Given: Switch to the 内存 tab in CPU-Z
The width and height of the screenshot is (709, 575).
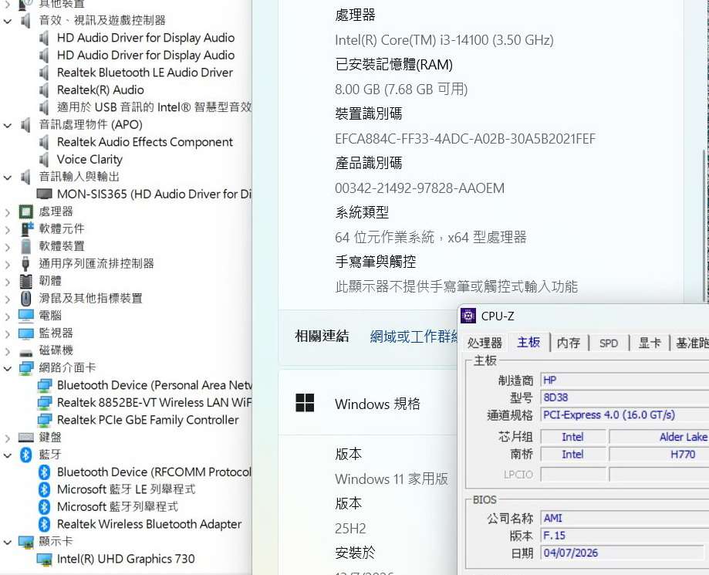Looking at the screenshot, I should click(x=569, y=343).
